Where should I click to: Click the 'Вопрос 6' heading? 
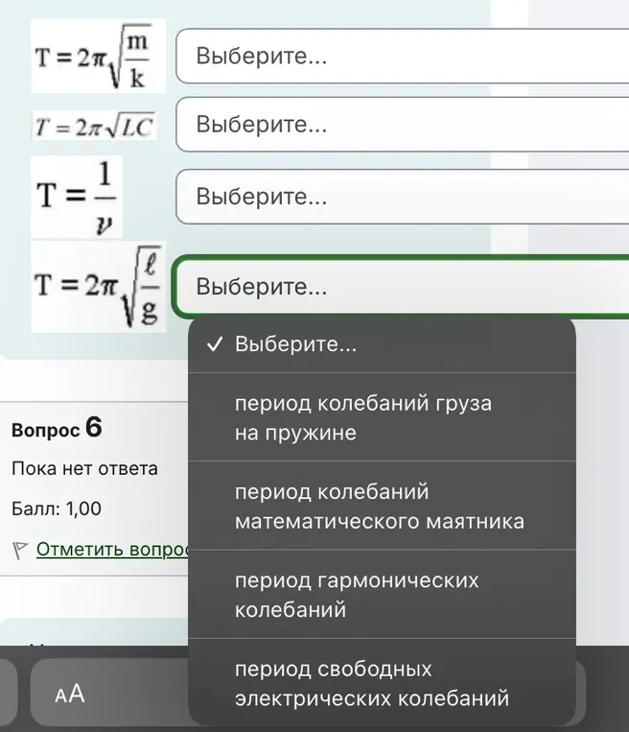click(57, 428)
